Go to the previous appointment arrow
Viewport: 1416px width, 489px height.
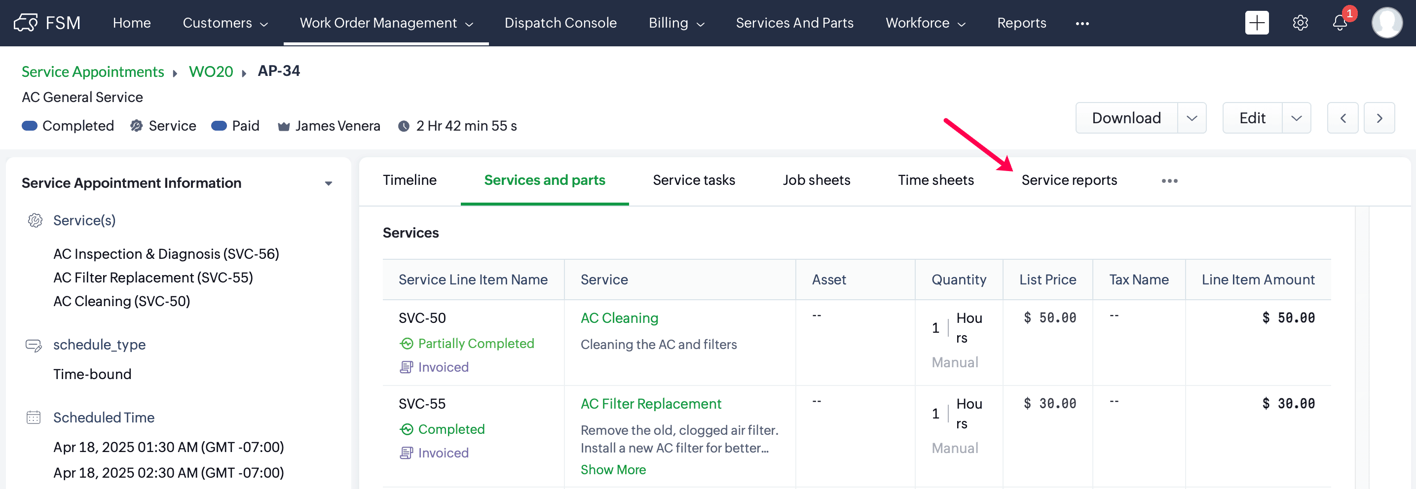point(1342,118)
